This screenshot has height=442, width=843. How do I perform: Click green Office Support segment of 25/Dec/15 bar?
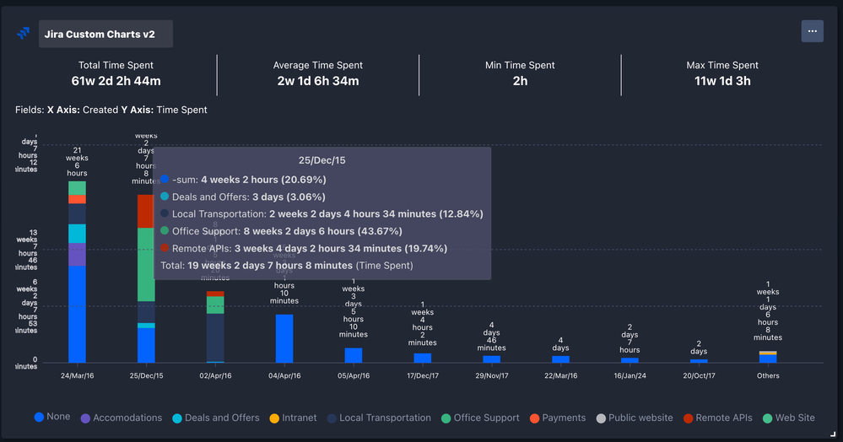tap(146, 265)
